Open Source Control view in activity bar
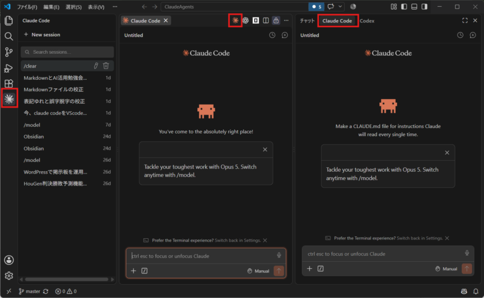 tap(8, 52)
